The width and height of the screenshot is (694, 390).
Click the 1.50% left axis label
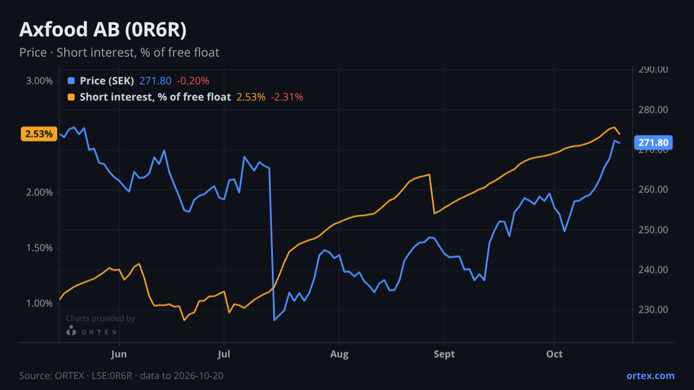point(39,248)
